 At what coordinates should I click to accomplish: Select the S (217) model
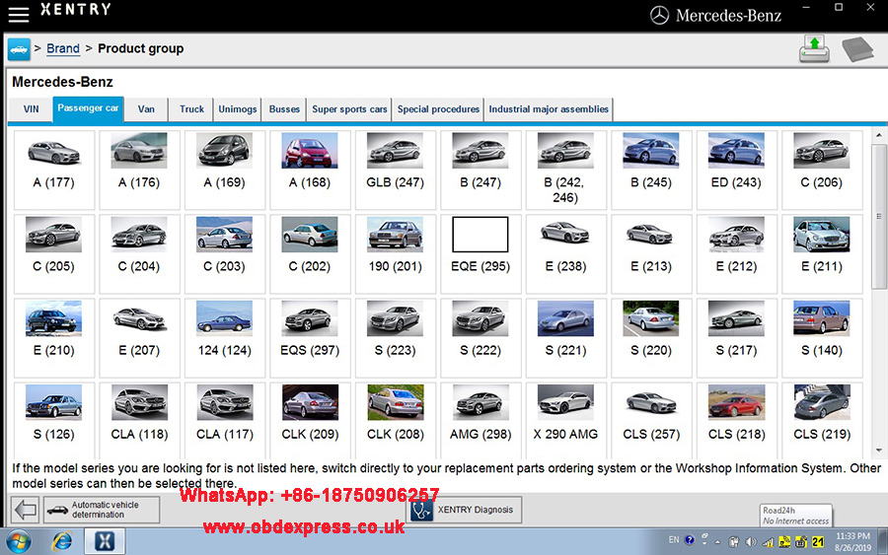click(x=736, y=338)
